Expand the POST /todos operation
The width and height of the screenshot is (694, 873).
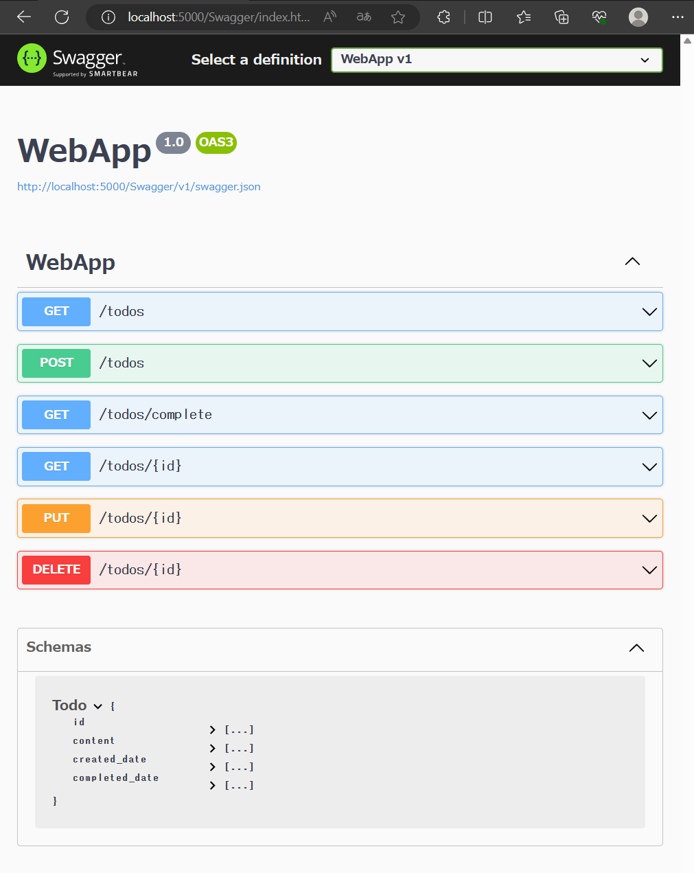click(x=649, y=363)
